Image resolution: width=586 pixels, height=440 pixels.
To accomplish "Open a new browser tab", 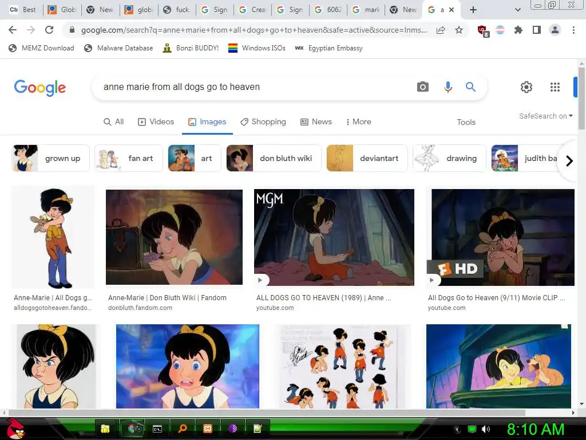I will 473,10.
